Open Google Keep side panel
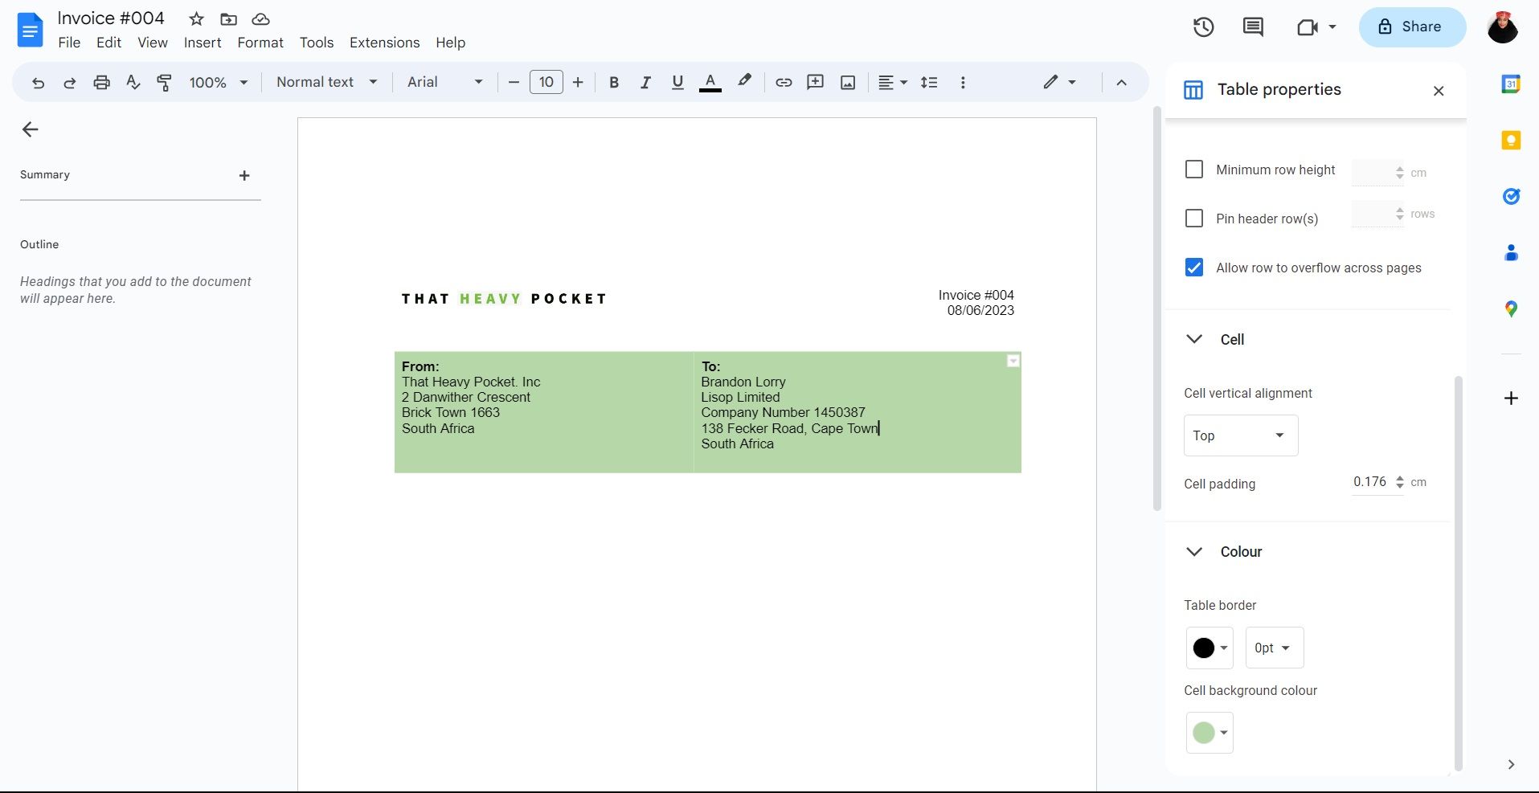 click(x=1511, y=141)
